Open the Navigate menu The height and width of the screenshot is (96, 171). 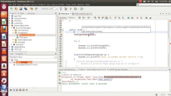point(26,5)
